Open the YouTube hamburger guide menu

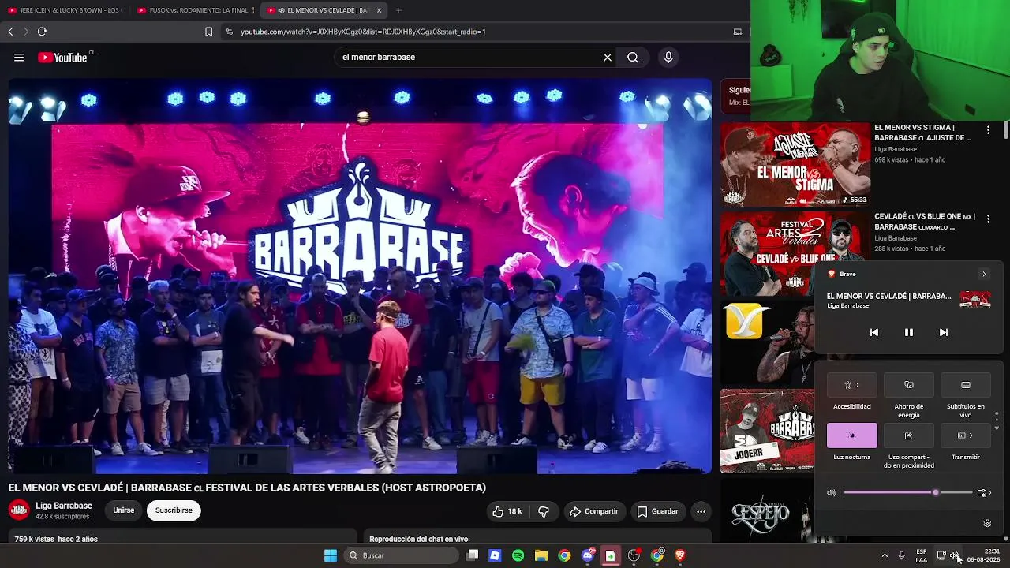pyautogui.click(x=19, y=58)
